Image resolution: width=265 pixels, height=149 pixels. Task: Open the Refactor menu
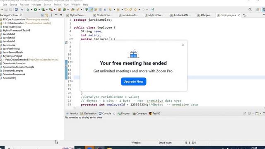[24, 5]
